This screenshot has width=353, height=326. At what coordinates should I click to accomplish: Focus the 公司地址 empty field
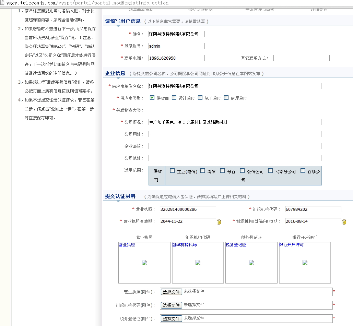point(235,158)
